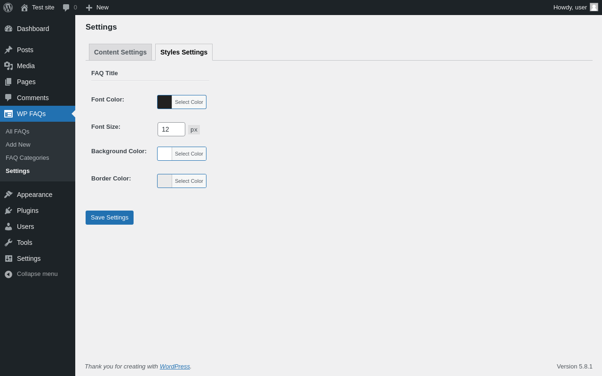The height and width of the screenshot is (376, 602).
Task: Click the FAQ Title section heading
Action: [104, 73]
